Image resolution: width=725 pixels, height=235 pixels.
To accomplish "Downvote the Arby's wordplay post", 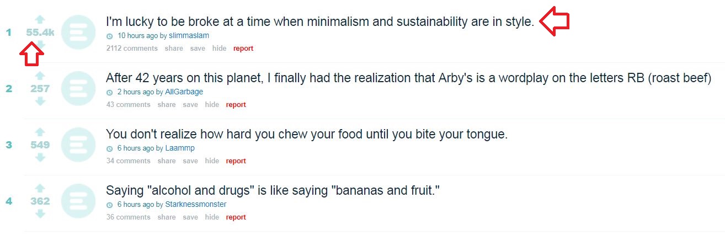I will (40, 101).
